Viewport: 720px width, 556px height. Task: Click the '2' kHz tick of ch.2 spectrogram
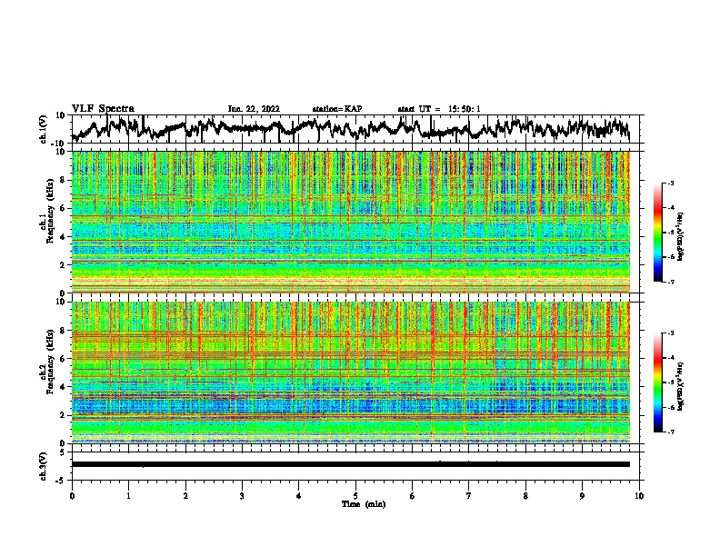pos(63,415)
